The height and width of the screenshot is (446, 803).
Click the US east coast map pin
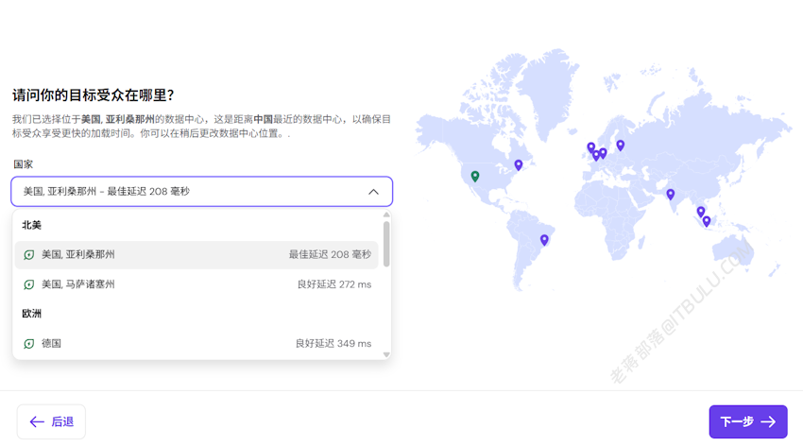(519, 164)
